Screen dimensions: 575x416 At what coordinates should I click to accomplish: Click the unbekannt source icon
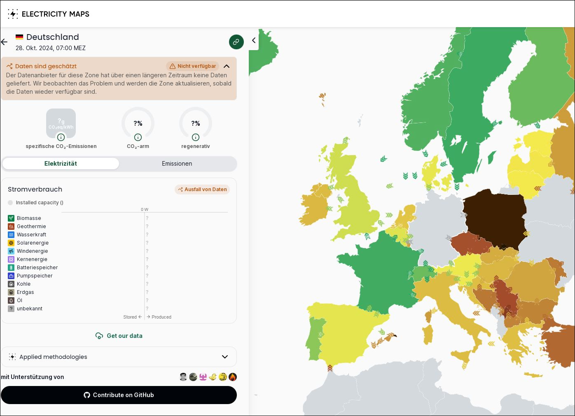pyautogui.click(x=11, y=309)
